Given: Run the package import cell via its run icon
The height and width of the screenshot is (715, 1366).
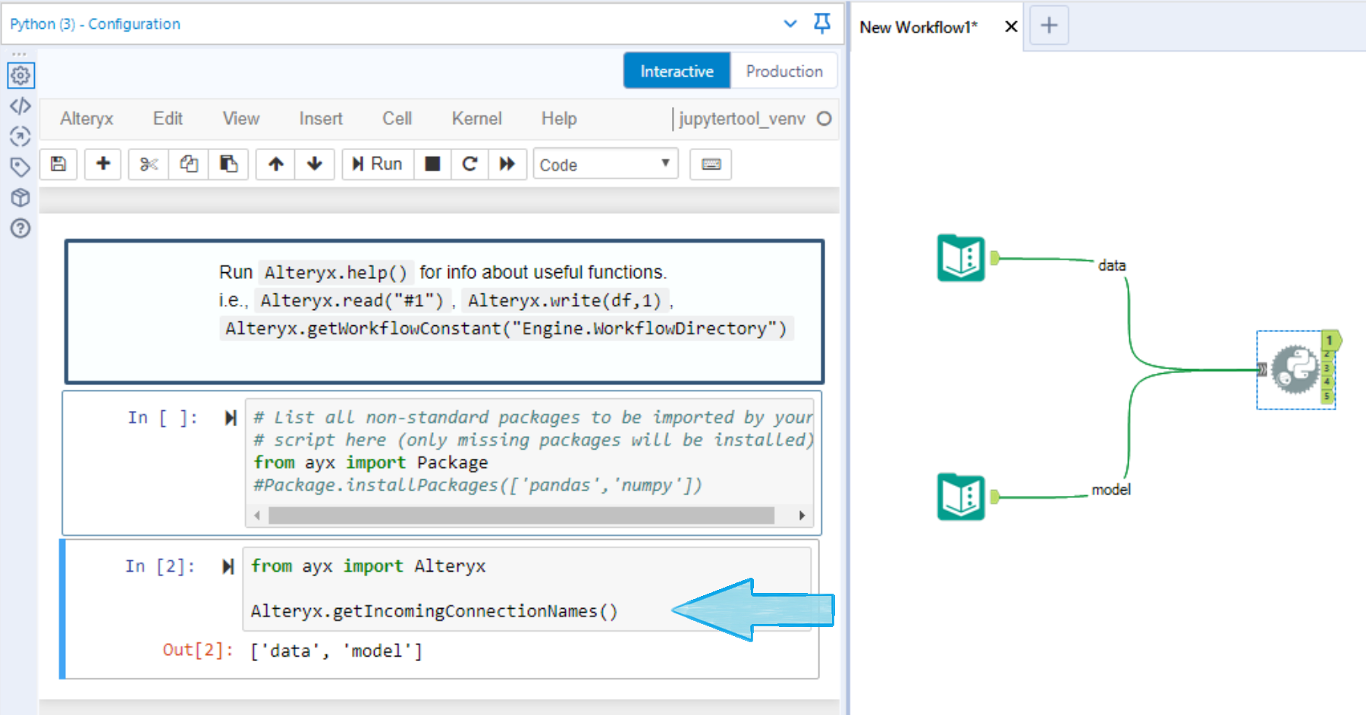Looking at the screenshot, I should (231, 418).
